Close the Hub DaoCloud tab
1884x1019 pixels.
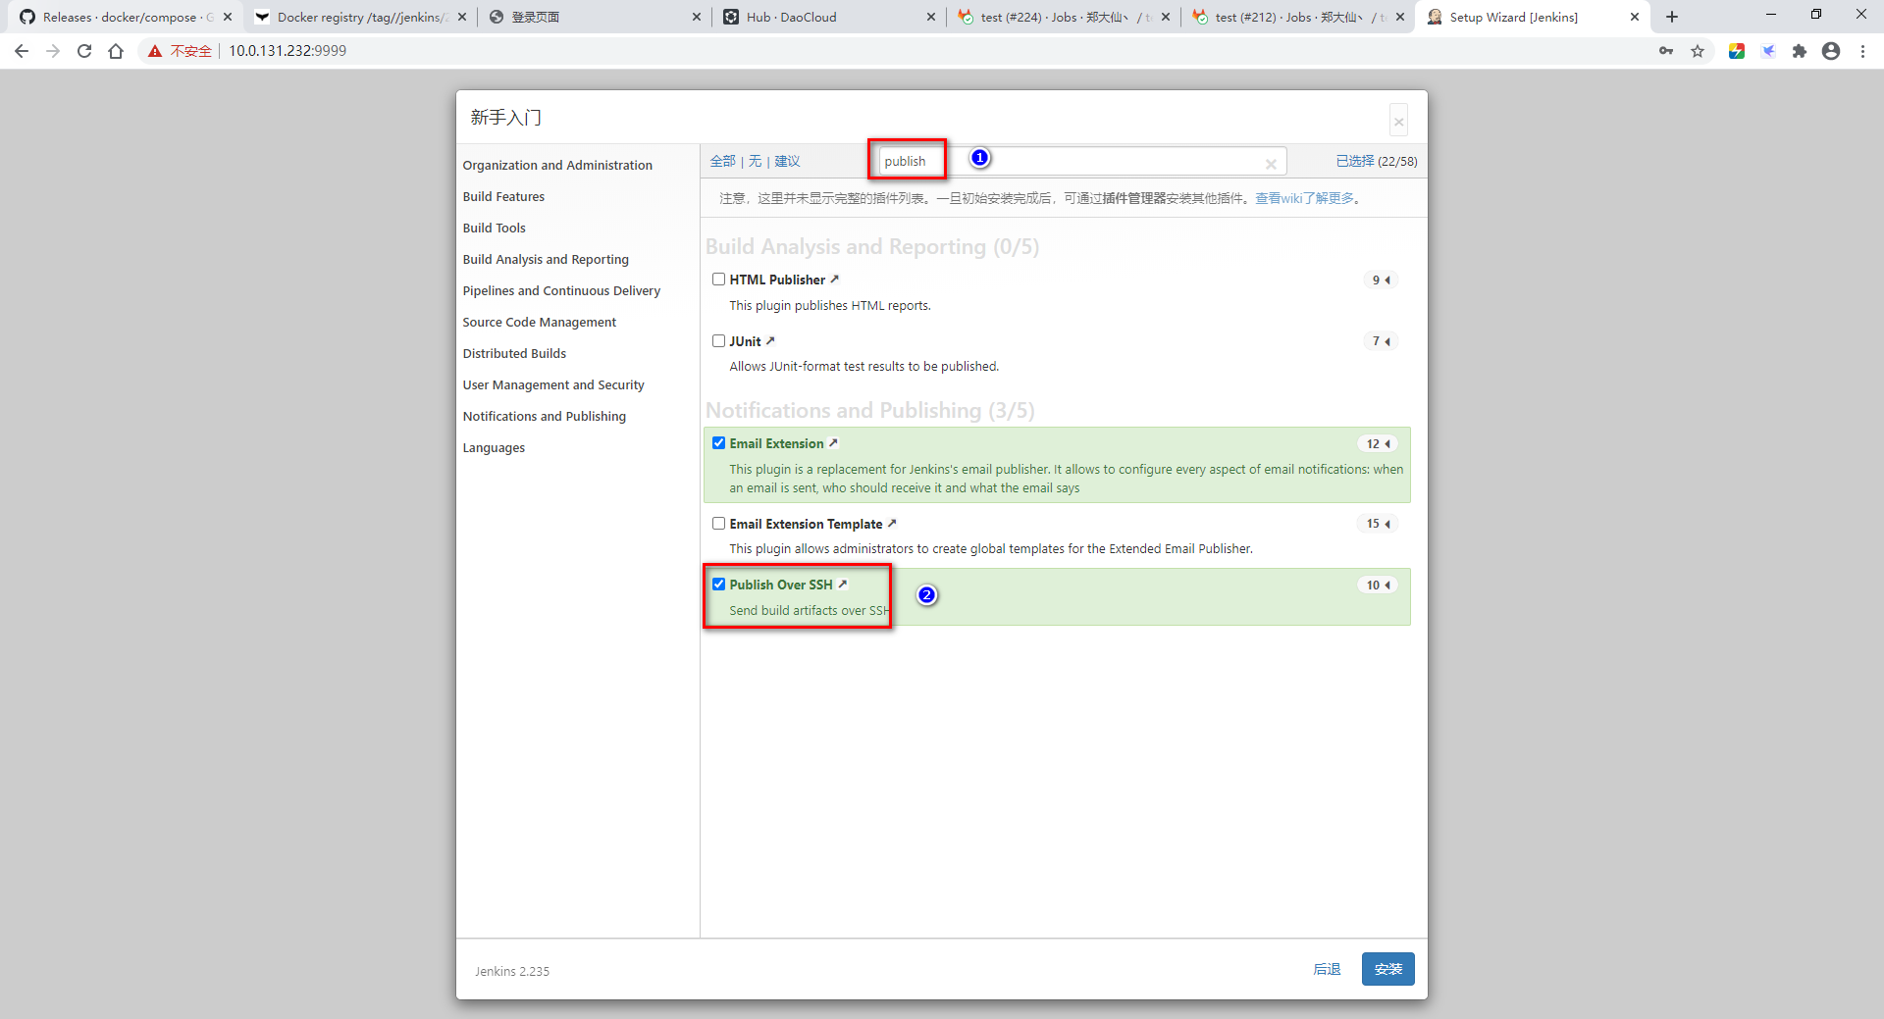tap(931, 17)
